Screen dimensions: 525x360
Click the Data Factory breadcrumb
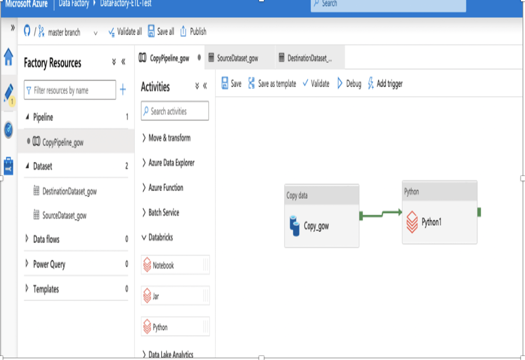pos(74,4)
